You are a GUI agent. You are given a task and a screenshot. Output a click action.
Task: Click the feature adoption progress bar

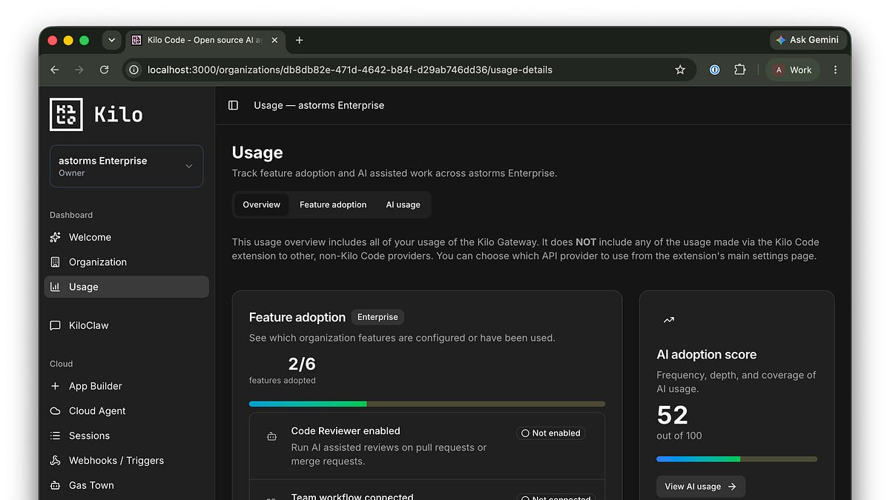coord(427,404)
